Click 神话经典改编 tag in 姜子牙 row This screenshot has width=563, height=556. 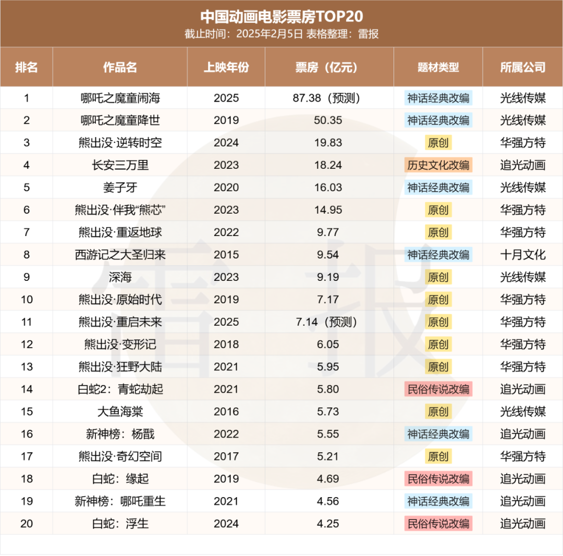[x=438, y=188]
